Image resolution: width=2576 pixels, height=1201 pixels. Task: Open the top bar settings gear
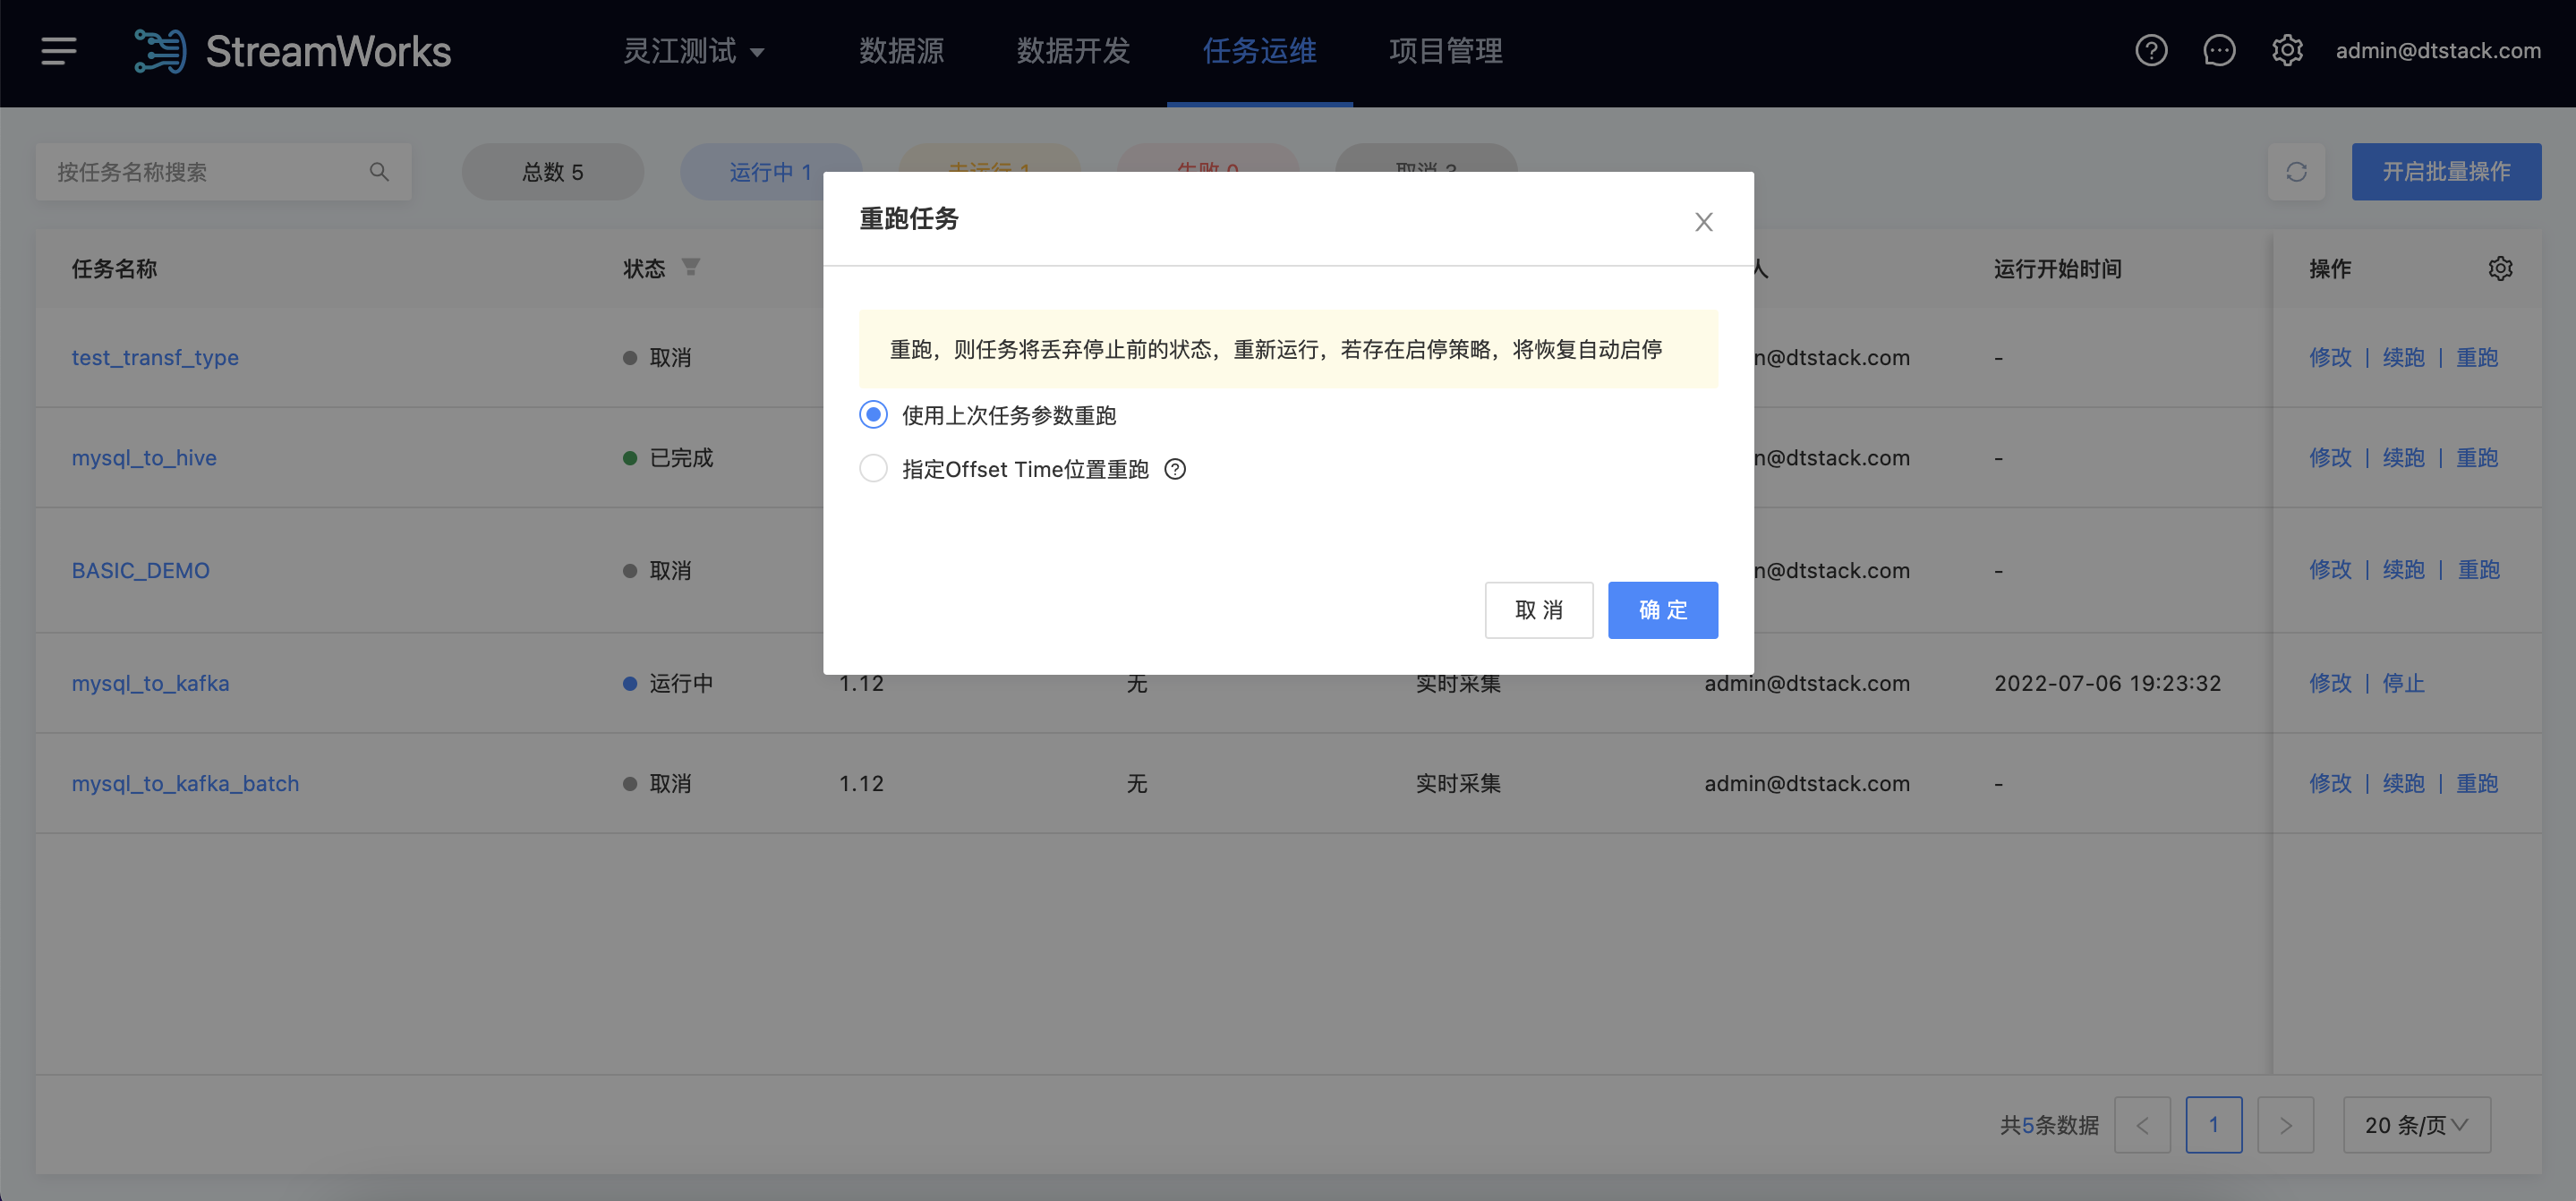[2287, 50]
